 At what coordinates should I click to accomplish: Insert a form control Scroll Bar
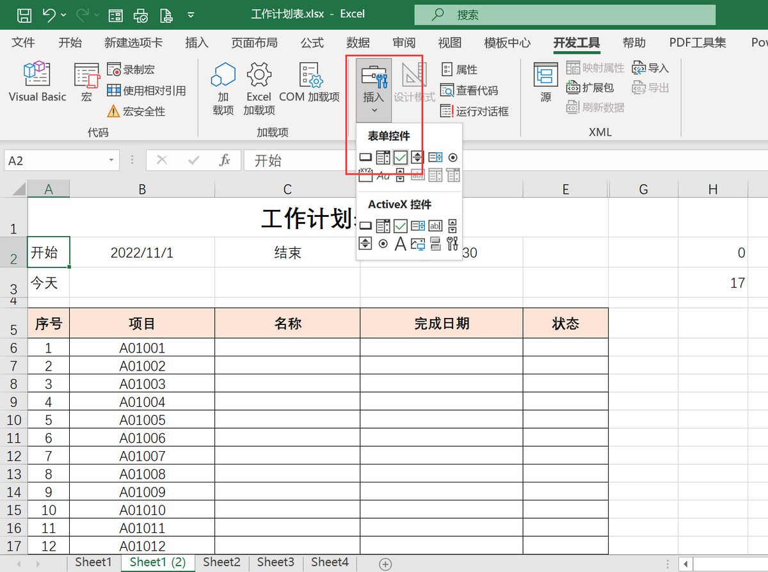coord(401,175)
